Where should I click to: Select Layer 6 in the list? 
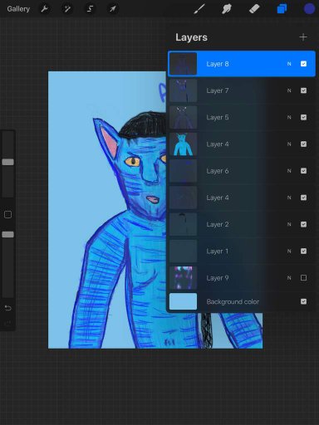242,171
